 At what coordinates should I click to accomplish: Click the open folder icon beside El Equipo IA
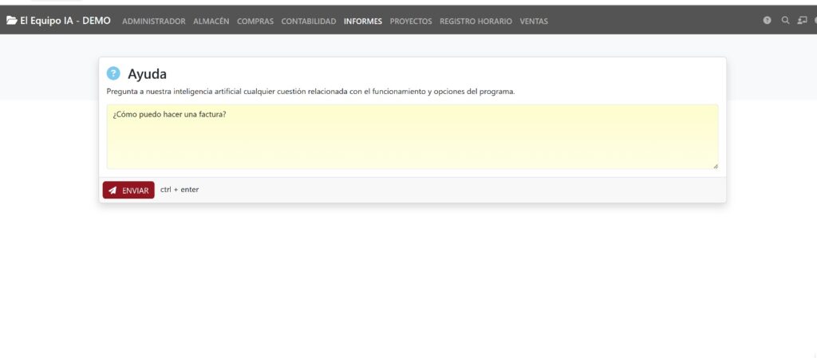pyautogui.click(x=11, y=21)
